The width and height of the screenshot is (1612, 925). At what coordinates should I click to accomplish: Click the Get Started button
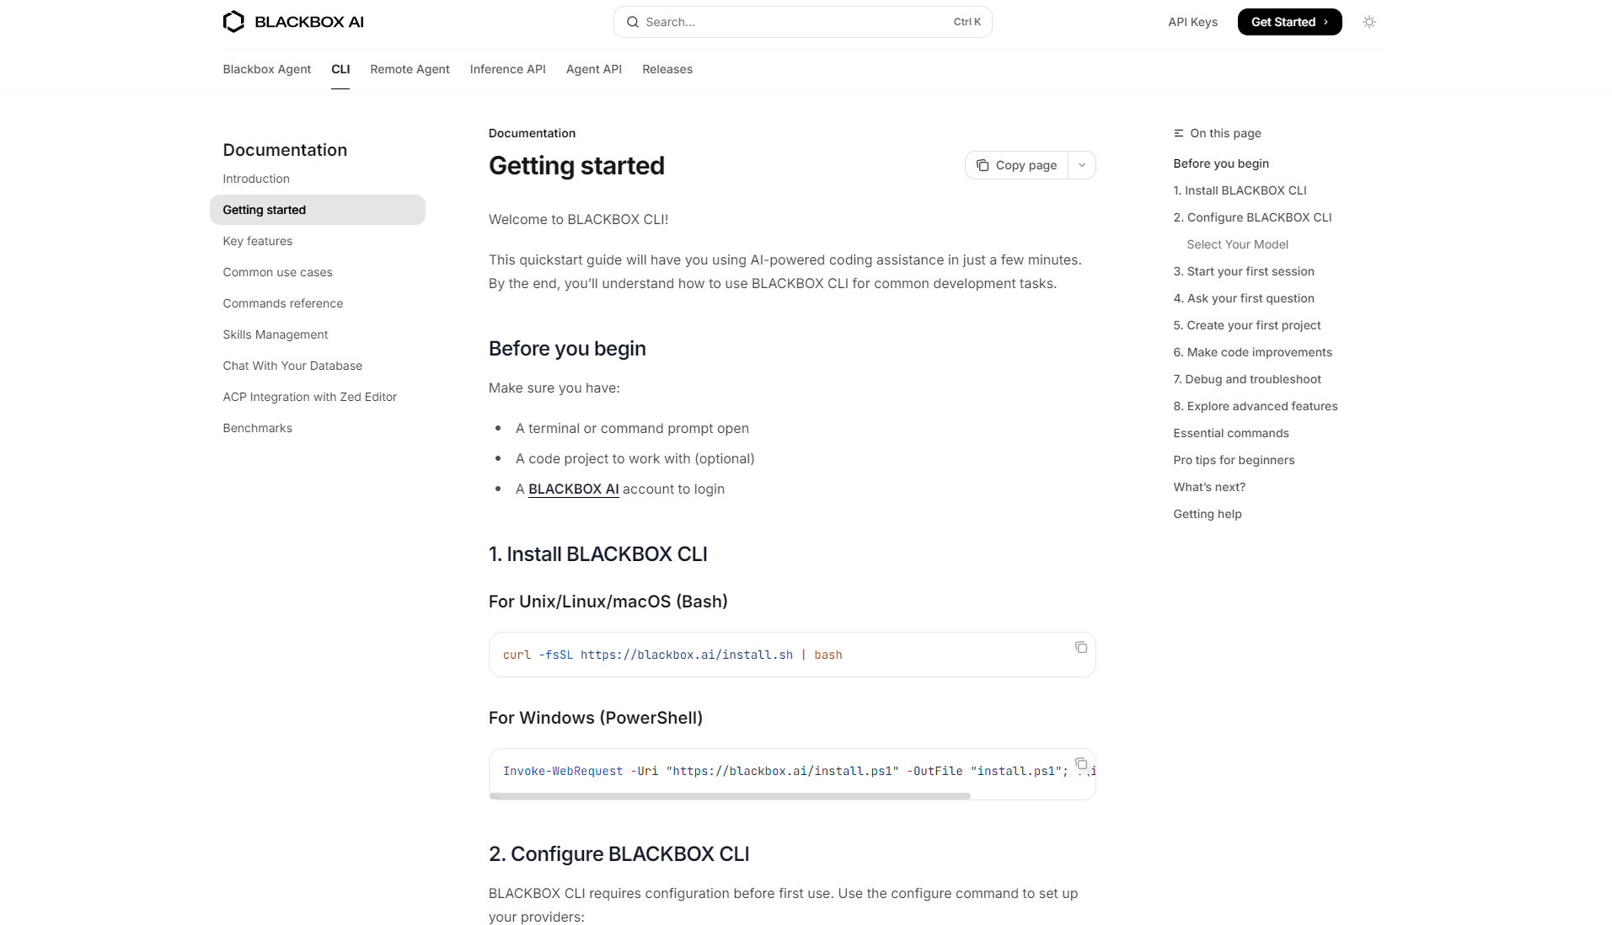[x=1289, y=22]
